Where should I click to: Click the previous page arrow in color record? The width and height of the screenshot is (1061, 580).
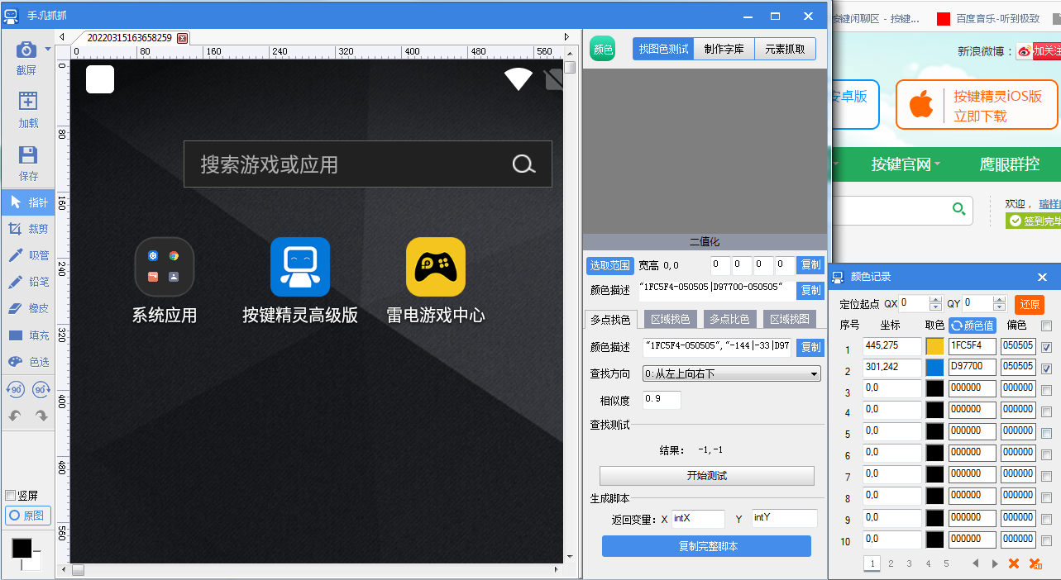(x=976, y=563)
